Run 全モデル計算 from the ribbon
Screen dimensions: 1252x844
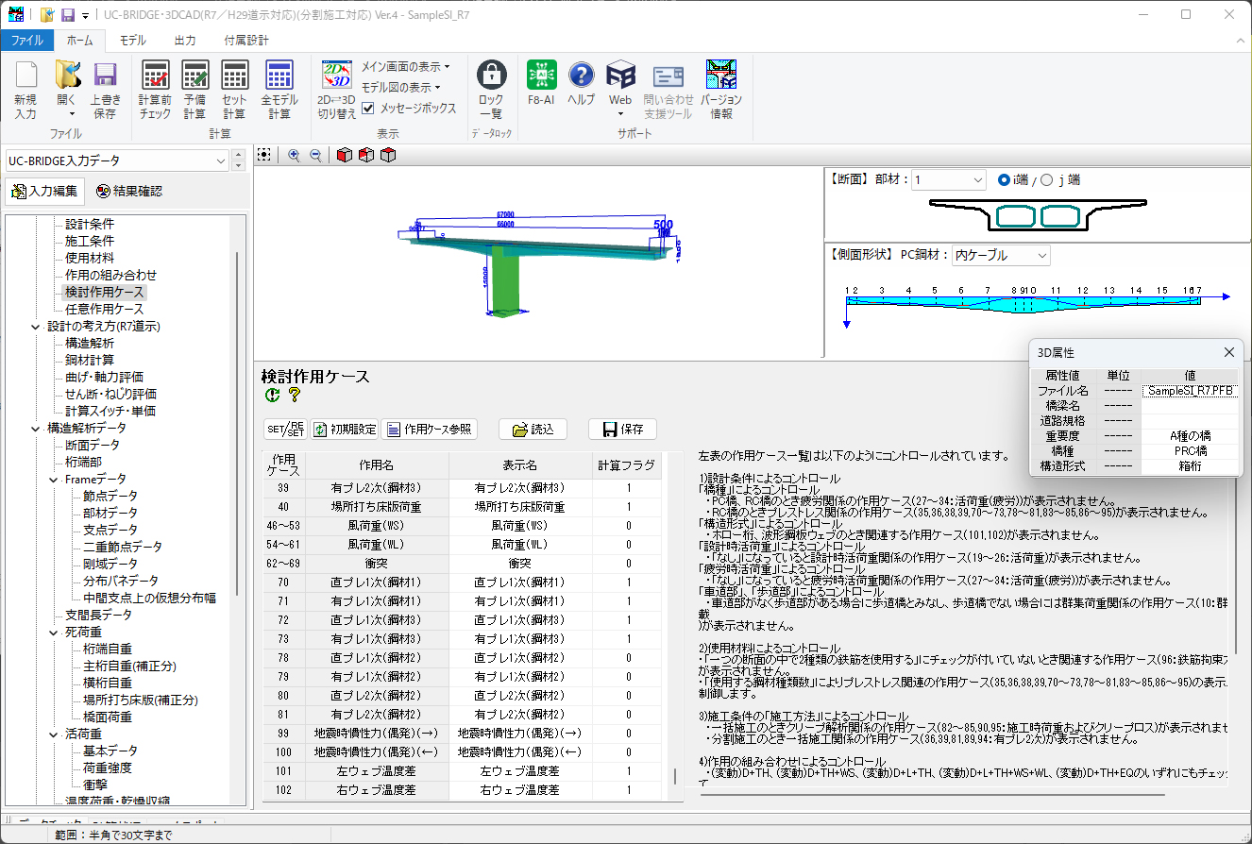click(x=279, y=76)
